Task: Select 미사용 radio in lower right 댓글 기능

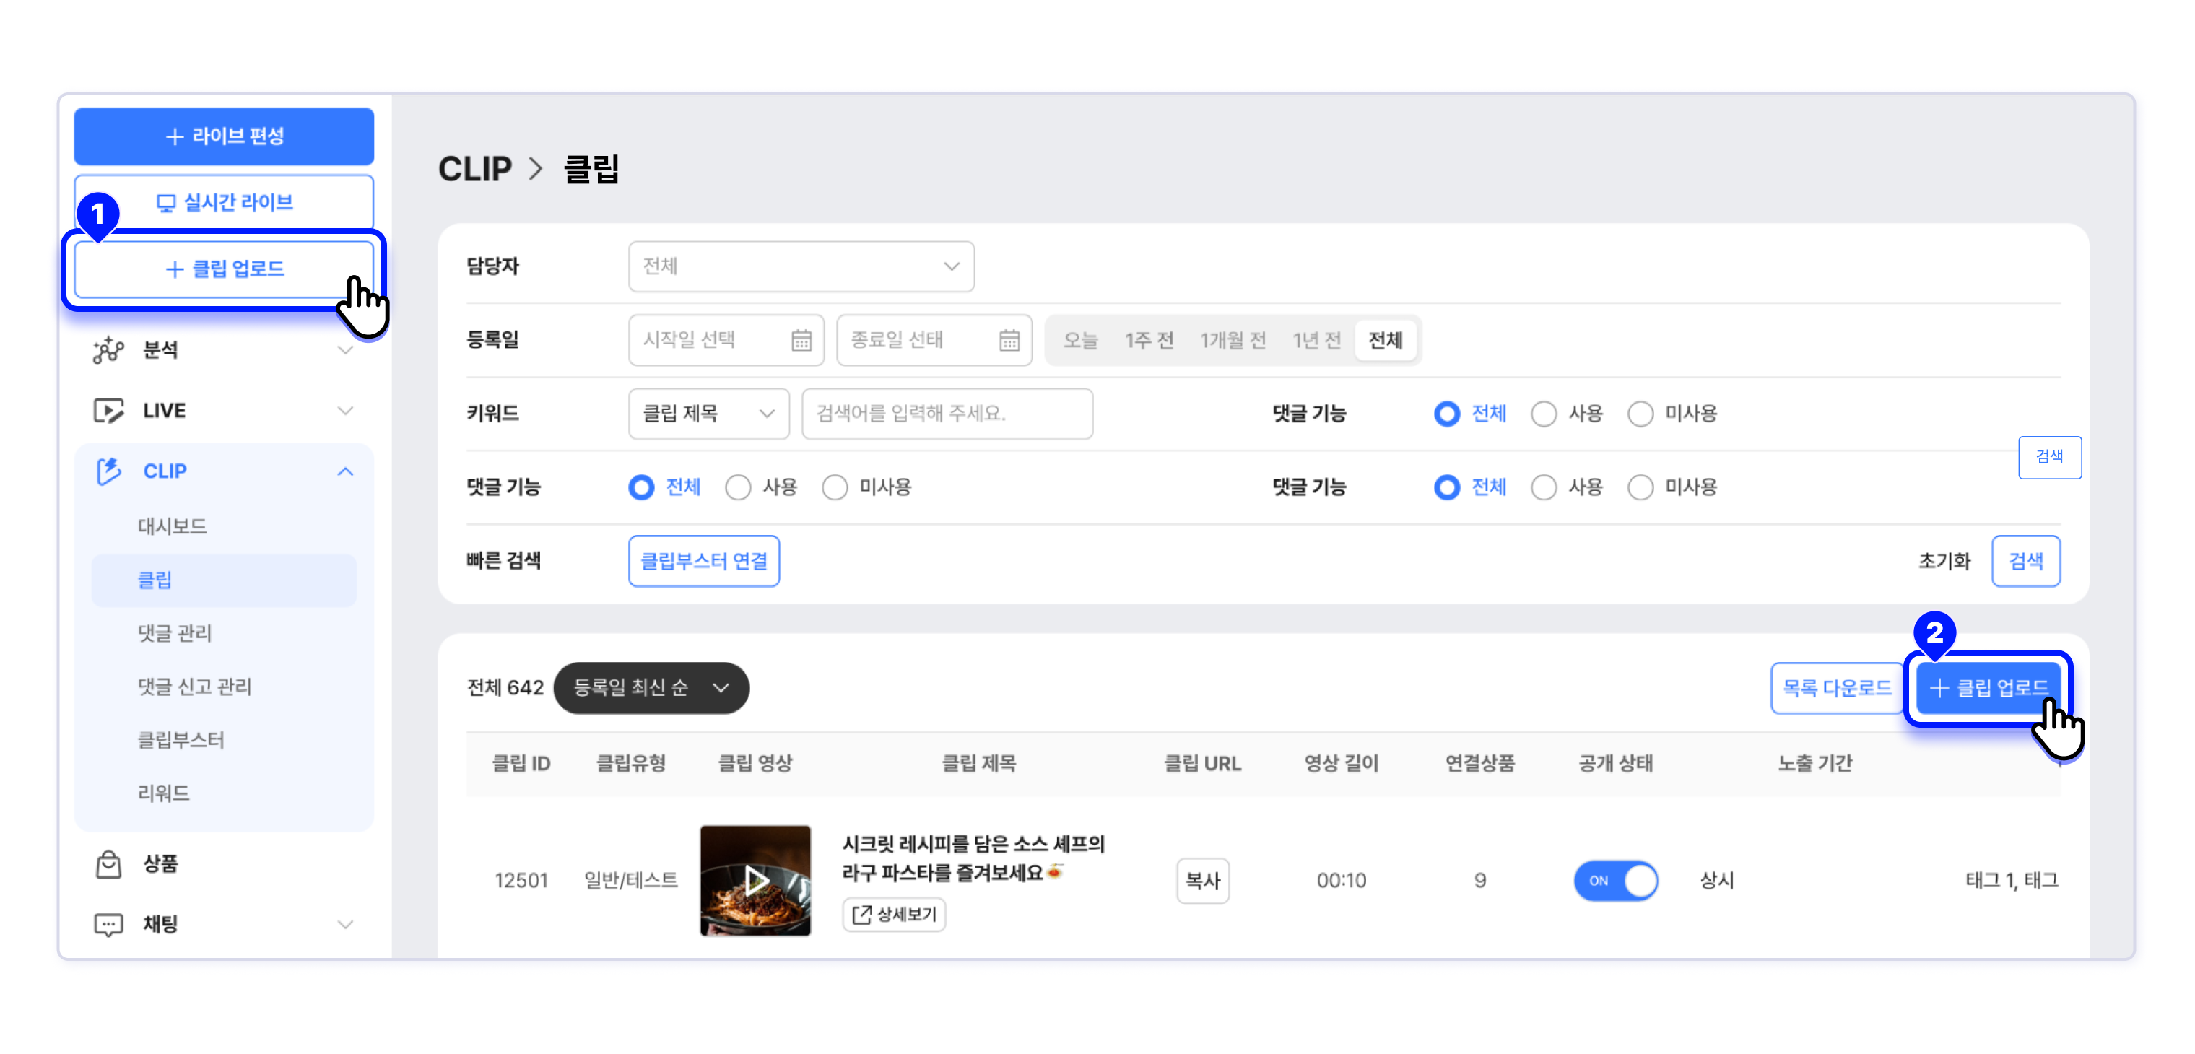Action: pyautogui.click(x=1640, y=487)
